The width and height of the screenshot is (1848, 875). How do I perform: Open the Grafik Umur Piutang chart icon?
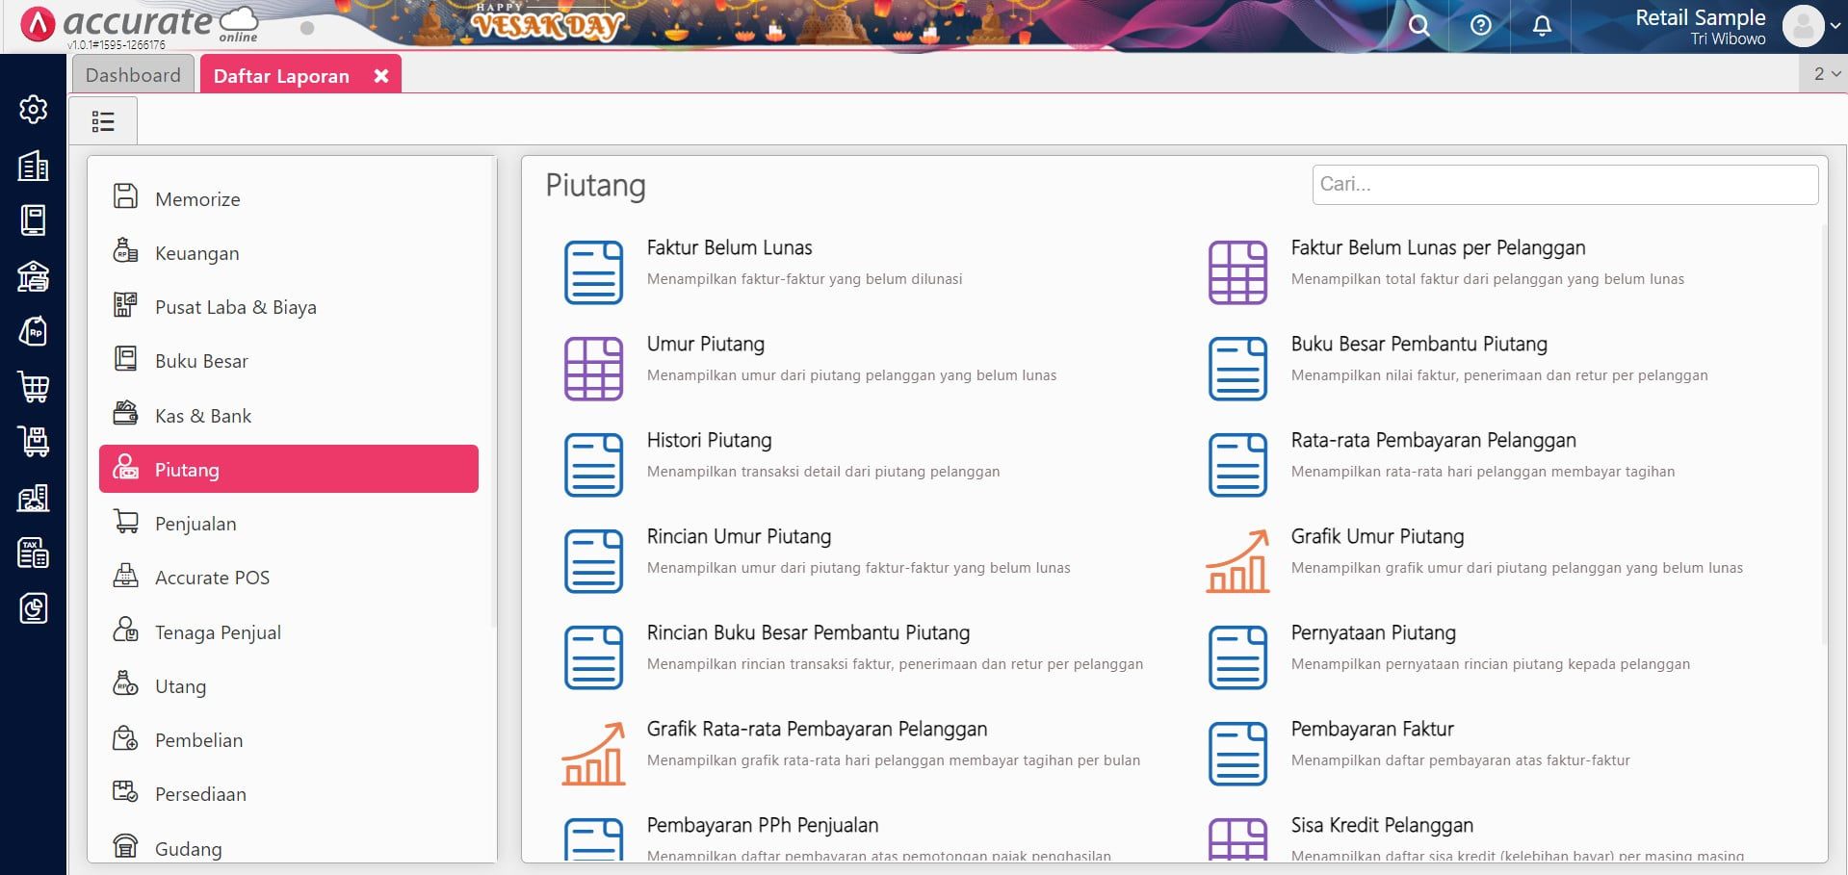click(x=1237, y=561)
